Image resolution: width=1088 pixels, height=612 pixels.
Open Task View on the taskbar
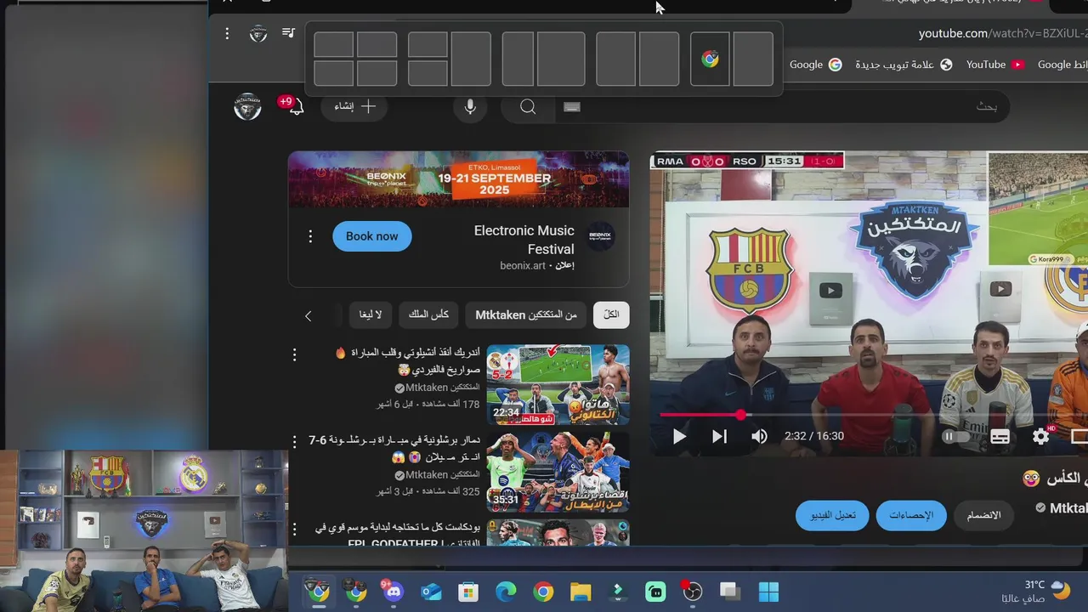(x=730, y=592)
